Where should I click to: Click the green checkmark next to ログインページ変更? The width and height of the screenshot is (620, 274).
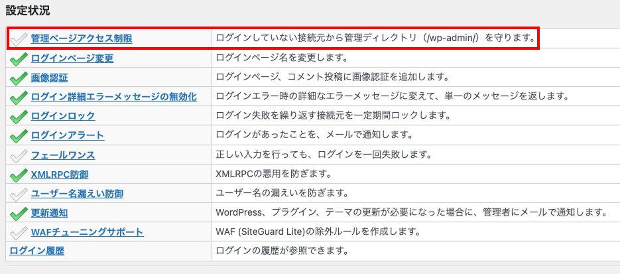pos(19,59)
